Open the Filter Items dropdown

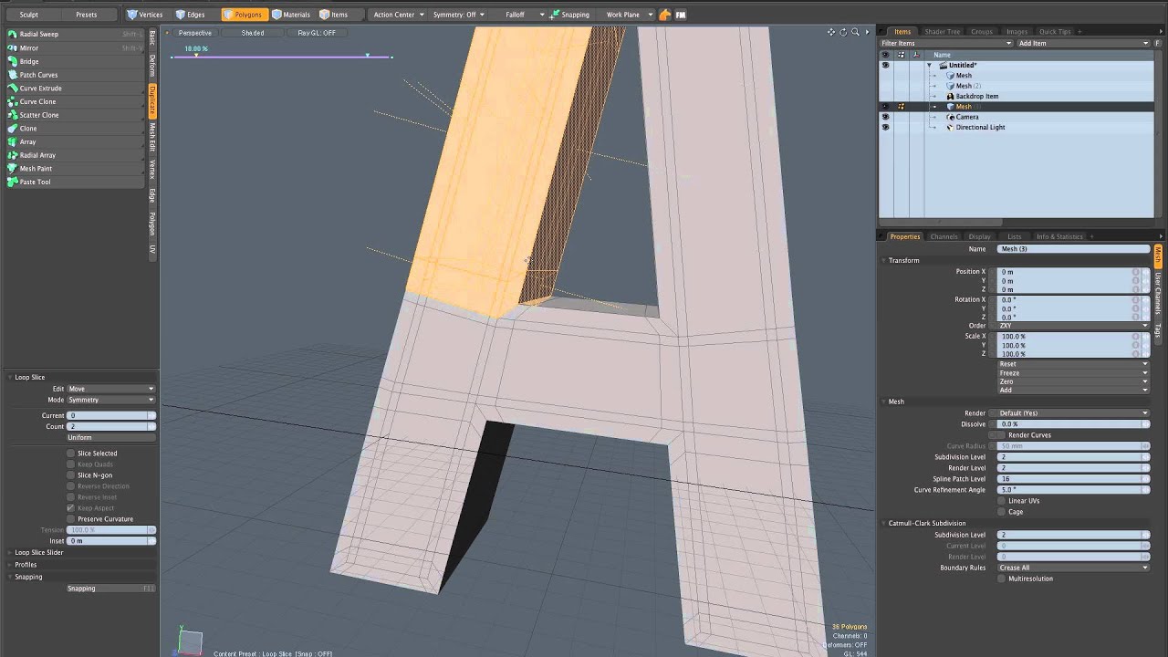coord(946,43)
